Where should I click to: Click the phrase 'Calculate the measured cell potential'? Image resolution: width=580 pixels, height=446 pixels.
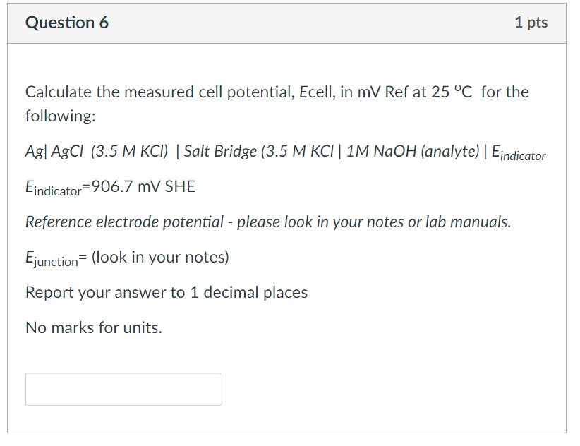click(159, 92)
